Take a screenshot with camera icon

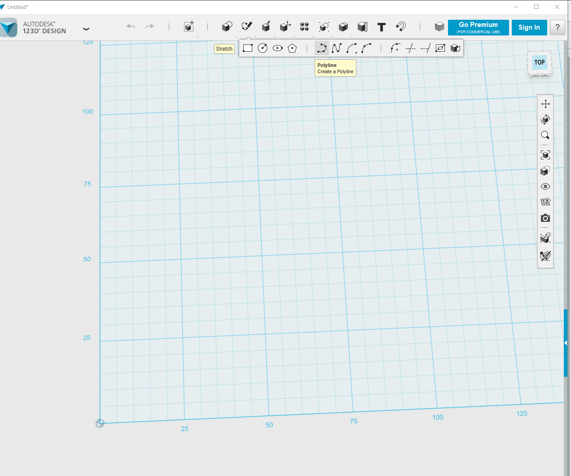[545, 218]
